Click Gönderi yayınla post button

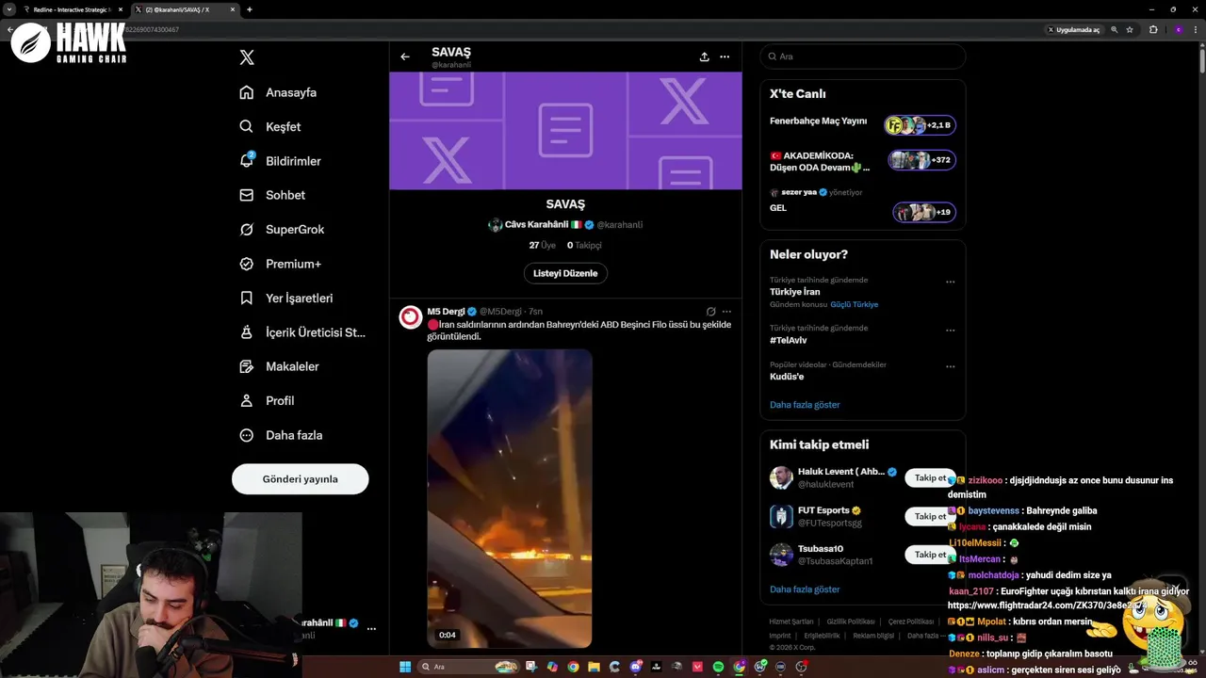pyautogui.click(x=300, y=478)
